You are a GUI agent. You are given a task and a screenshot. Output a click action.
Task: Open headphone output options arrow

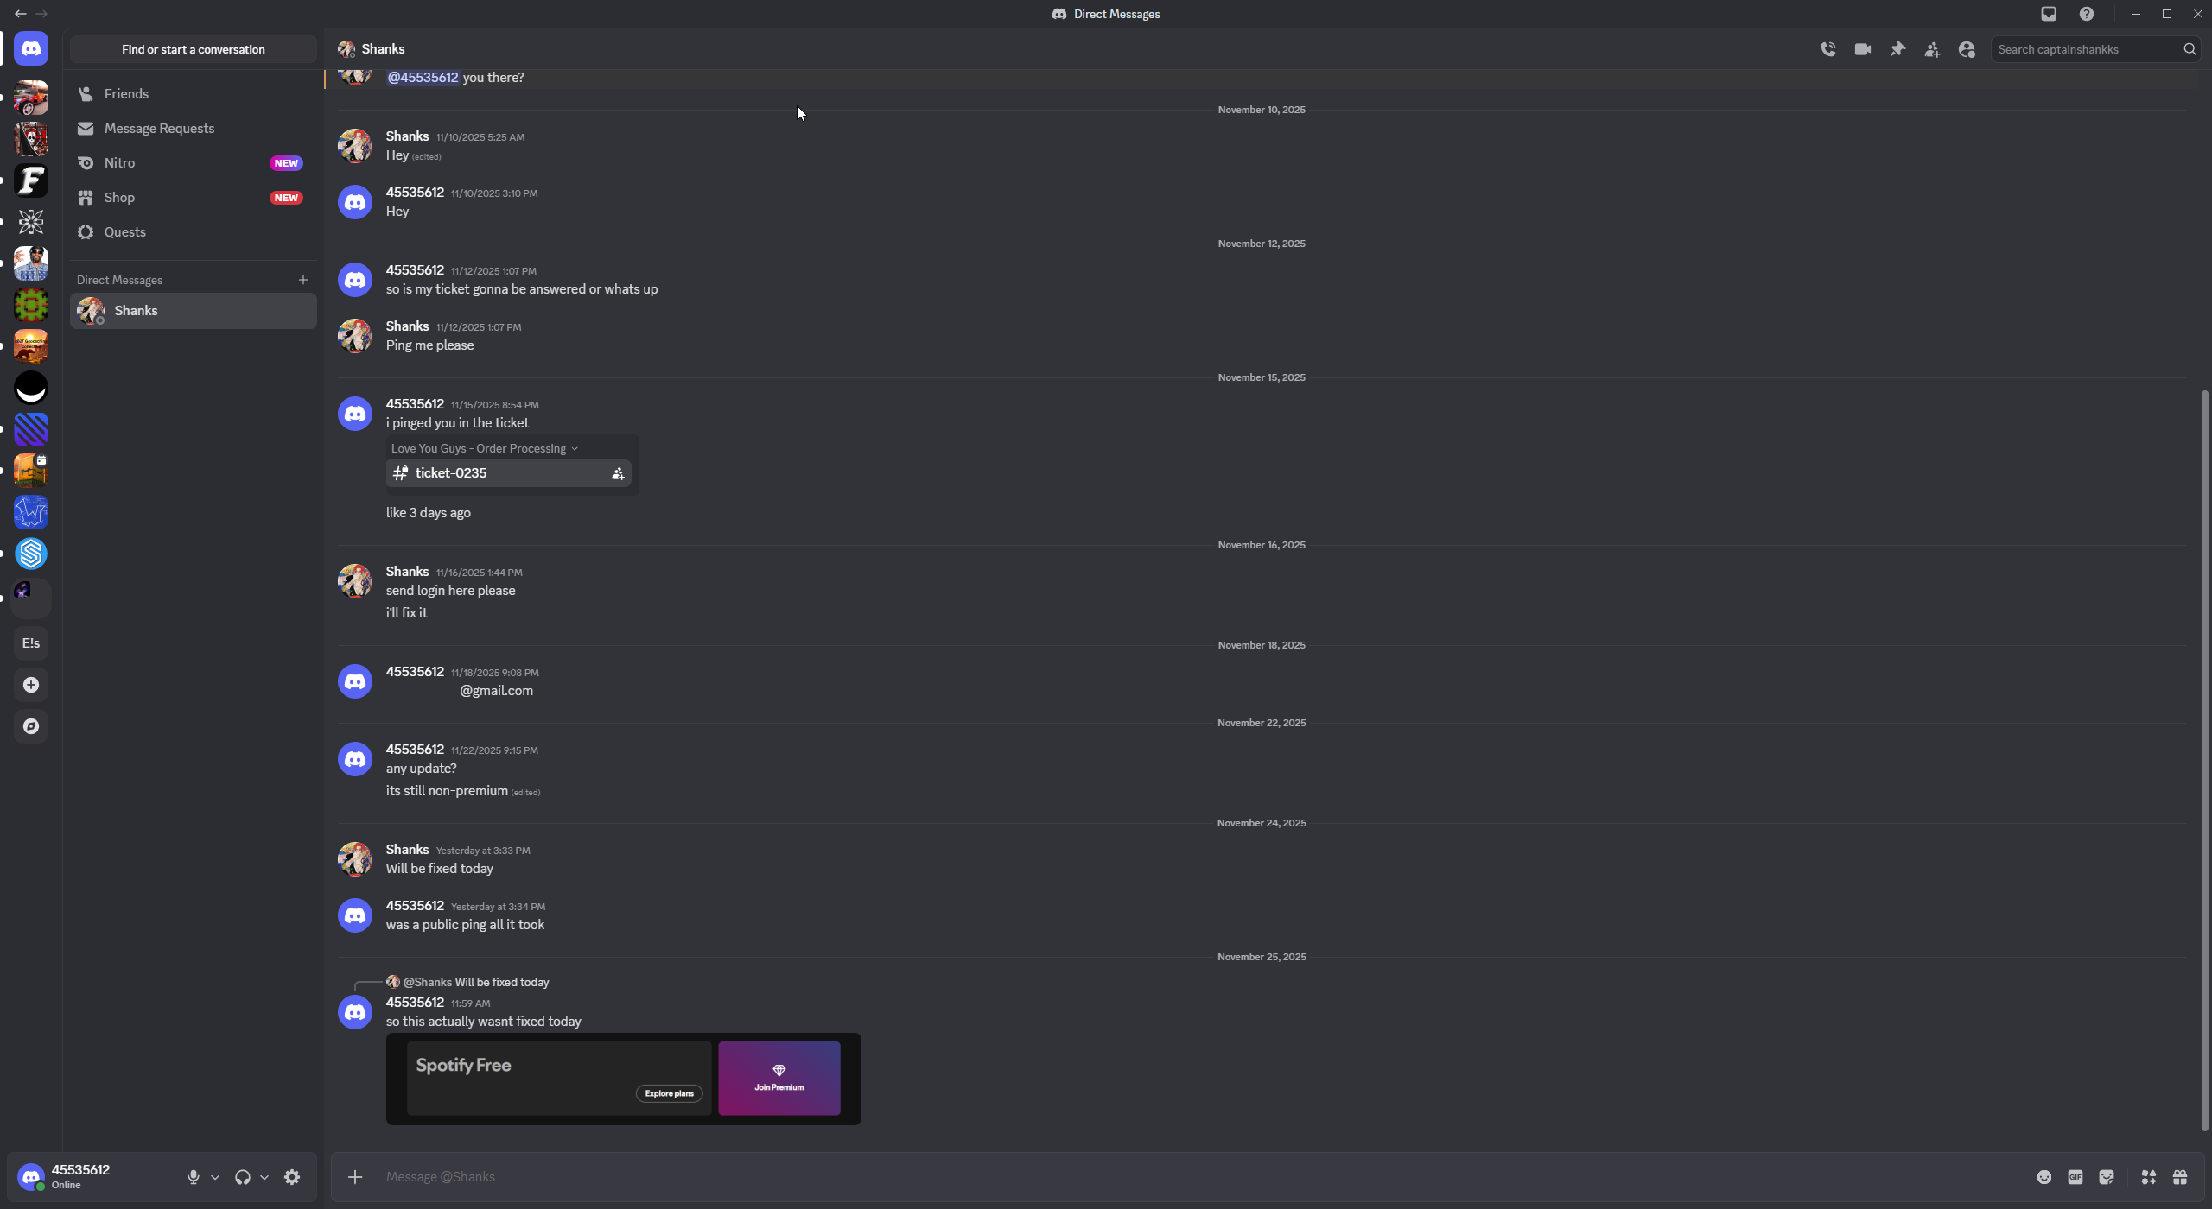(x=264, y=1177)
